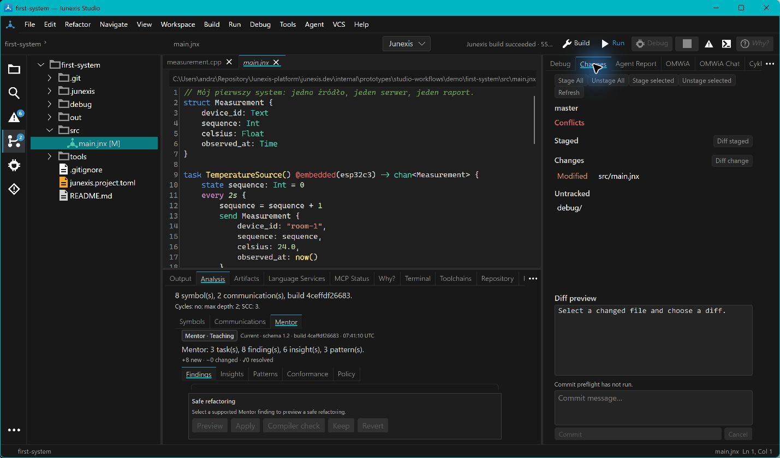
Task: Collapse the first-system root folder
Action: pyautogui.click(x=40, y=65)
